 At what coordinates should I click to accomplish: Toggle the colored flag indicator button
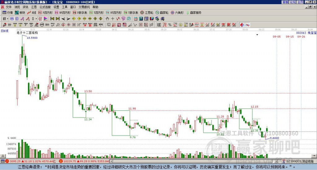click(46, 19)
